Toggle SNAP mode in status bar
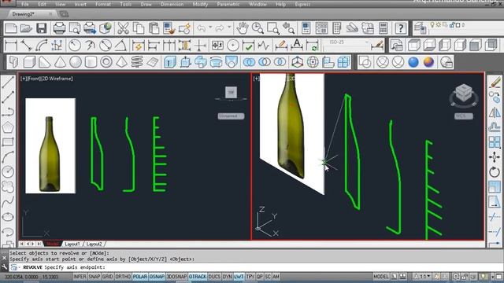 tap(94, 277)
